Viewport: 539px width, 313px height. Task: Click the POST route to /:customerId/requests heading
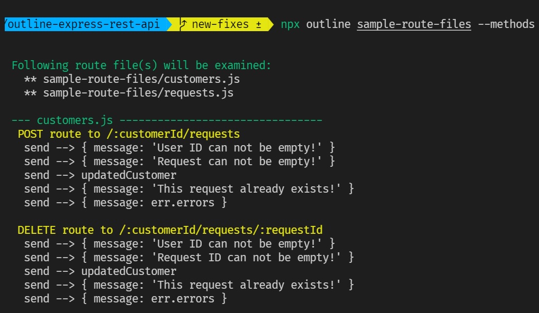pos(129,134)
